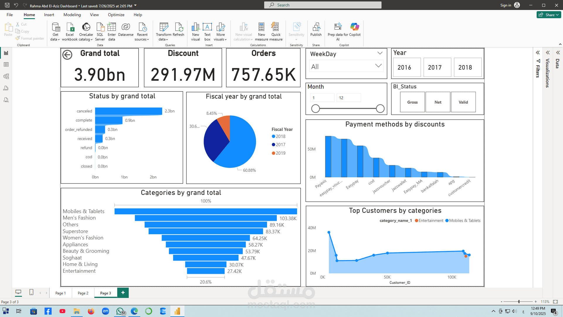Image resolution: width=563 pixels, height=317 pixels.
Task: Toggle 2019 in Fiscal Year legend
Action: 279,153
